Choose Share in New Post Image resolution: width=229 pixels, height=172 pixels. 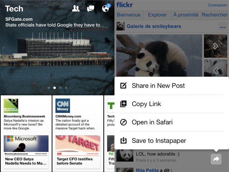point(172,86)
